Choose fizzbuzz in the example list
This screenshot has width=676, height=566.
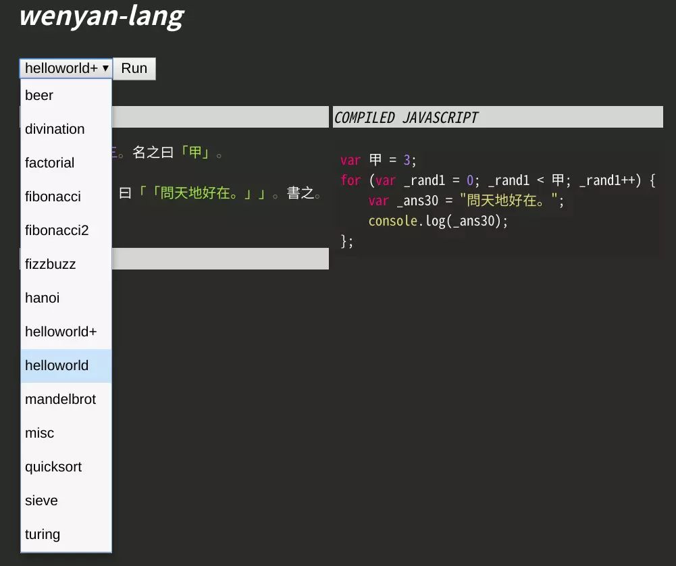[x=66, y=264]
